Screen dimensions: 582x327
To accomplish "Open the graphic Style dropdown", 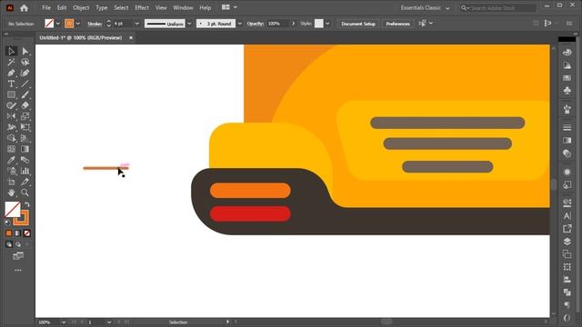I will (x=327, y=24).
